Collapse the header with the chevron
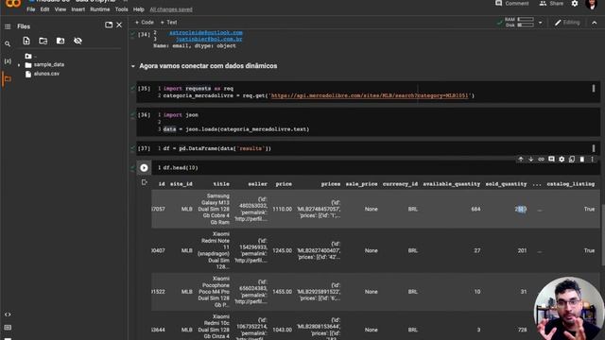The height and width of the screenshot is (340, 605). click(x=595, y=23)
